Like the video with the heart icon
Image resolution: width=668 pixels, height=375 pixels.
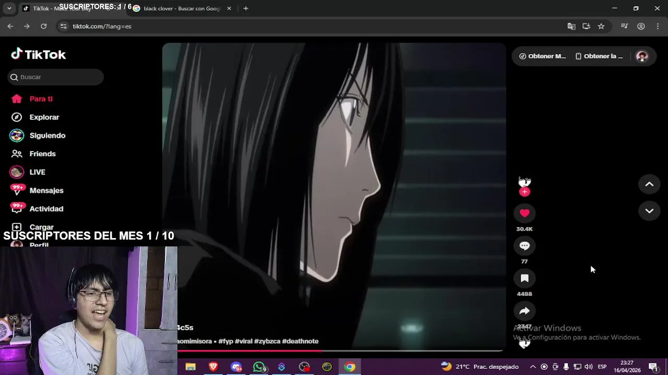coord(524,213)
